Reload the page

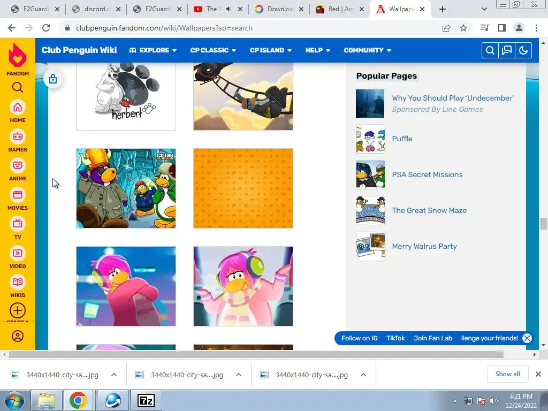tap(46, 28)
